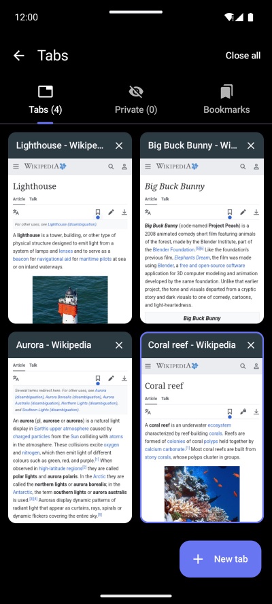The width and height of the screenshot is (272, 604).
Task: Tap the download icon in the Lighthouse preview
Action: 124,212
